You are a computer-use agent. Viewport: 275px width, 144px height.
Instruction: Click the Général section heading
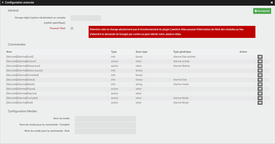pos(13,10)
